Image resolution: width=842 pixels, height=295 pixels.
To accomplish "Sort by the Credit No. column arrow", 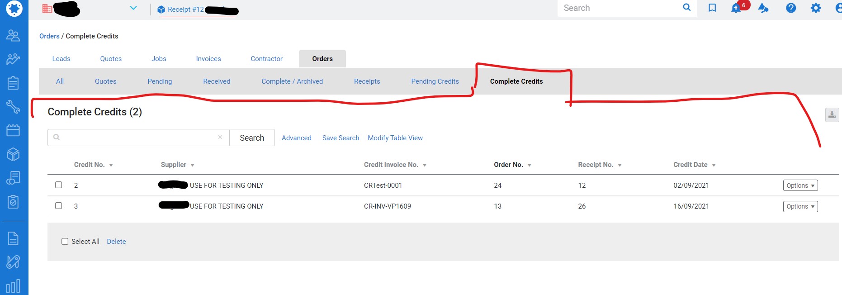I will click(111, 165).
